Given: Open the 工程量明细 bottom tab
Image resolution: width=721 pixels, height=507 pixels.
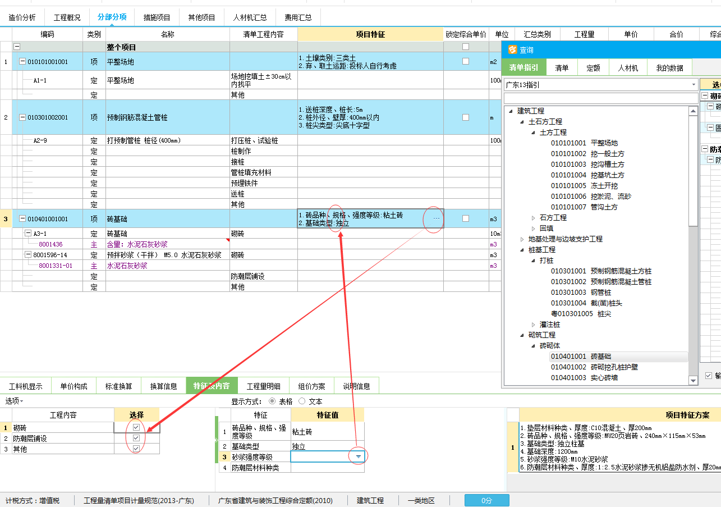Looking at the screenshot, I should point(264,386).
